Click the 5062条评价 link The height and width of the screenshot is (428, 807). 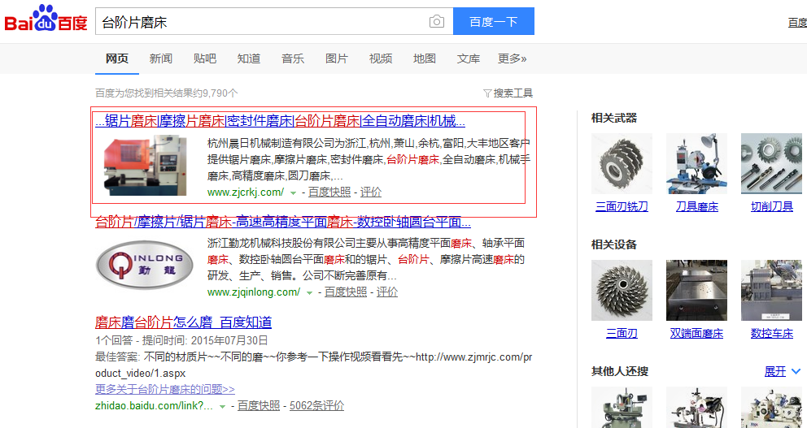[316, 405]
